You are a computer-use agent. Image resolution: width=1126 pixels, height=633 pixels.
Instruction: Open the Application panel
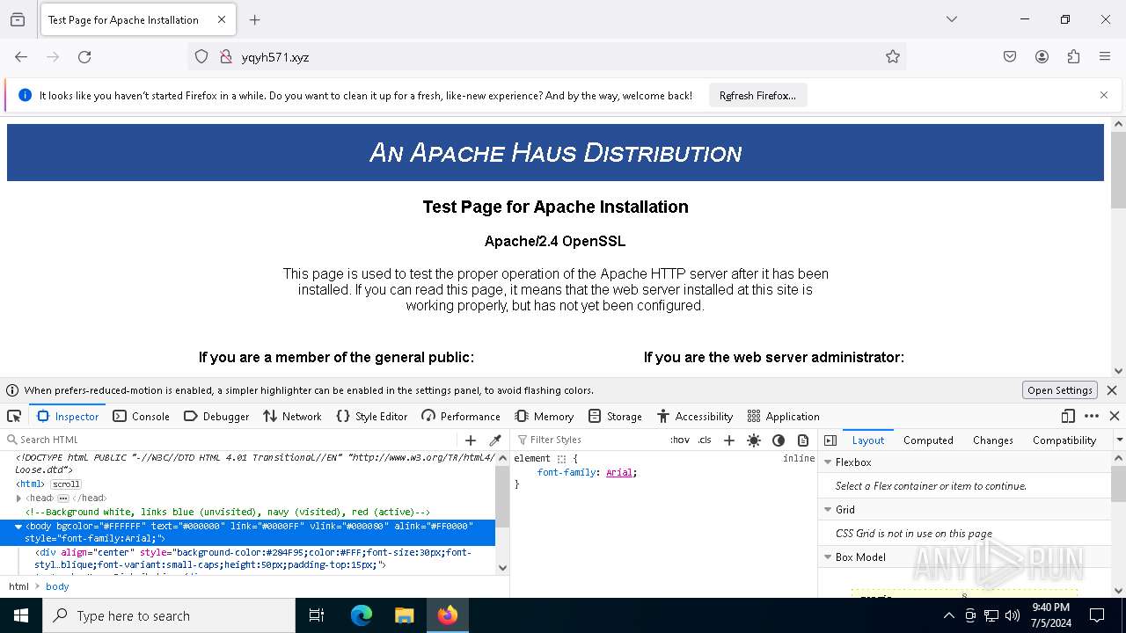pos(783,416)
